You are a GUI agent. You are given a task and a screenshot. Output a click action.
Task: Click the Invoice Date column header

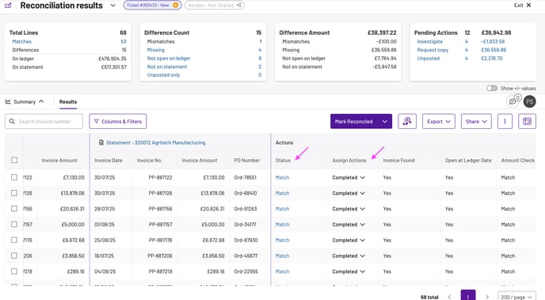(x=108, y=161)
